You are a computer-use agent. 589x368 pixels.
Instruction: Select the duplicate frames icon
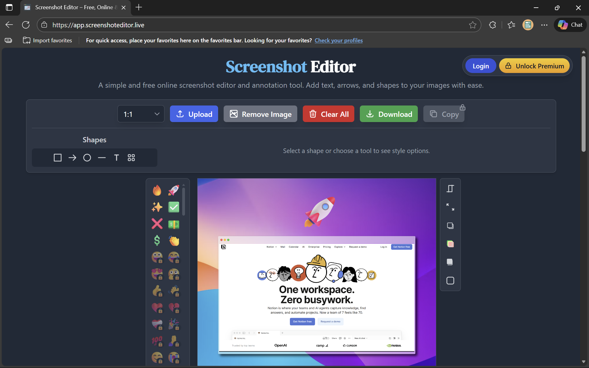[x=450, y=226]
